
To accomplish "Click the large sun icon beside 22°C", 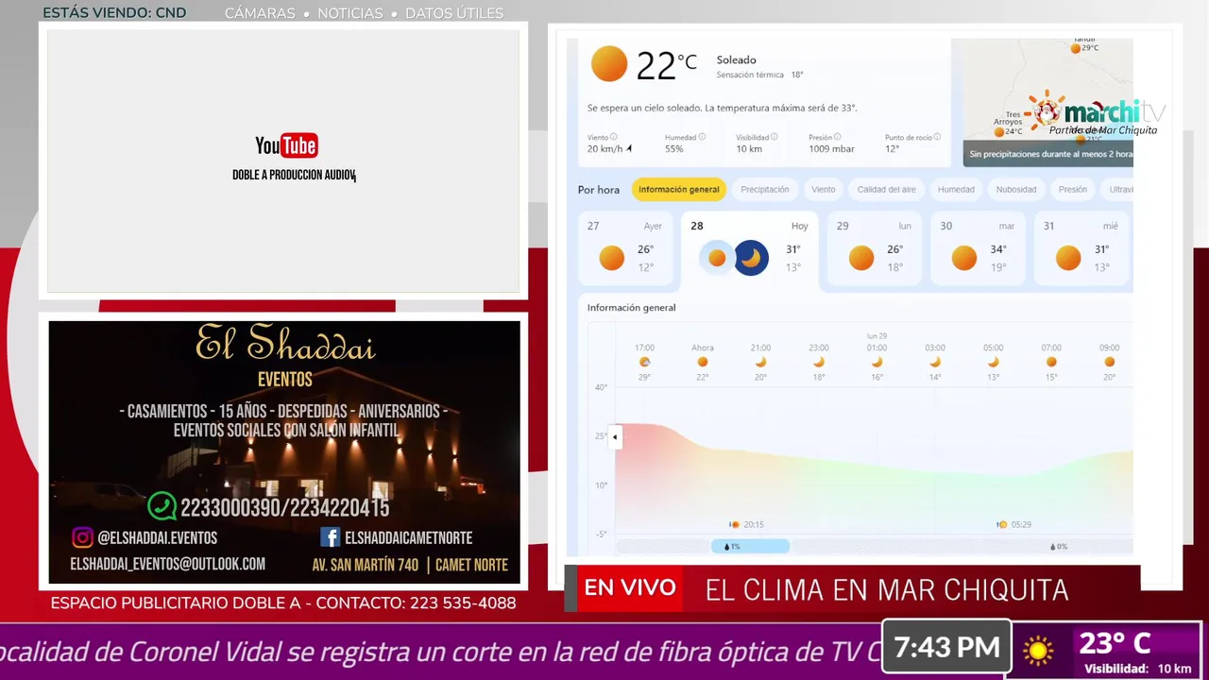I will [609, 64].
